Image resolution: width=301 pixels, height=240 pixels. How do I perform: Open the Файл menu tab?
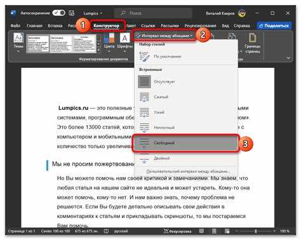pyautogui.click(x=15, y=26)
